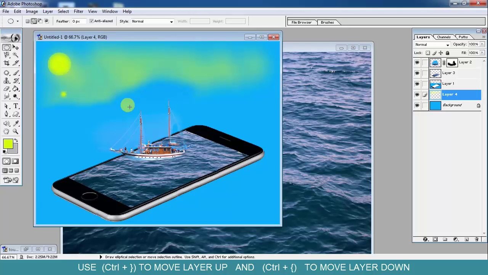Select the Eraser tool

[6, 88]
